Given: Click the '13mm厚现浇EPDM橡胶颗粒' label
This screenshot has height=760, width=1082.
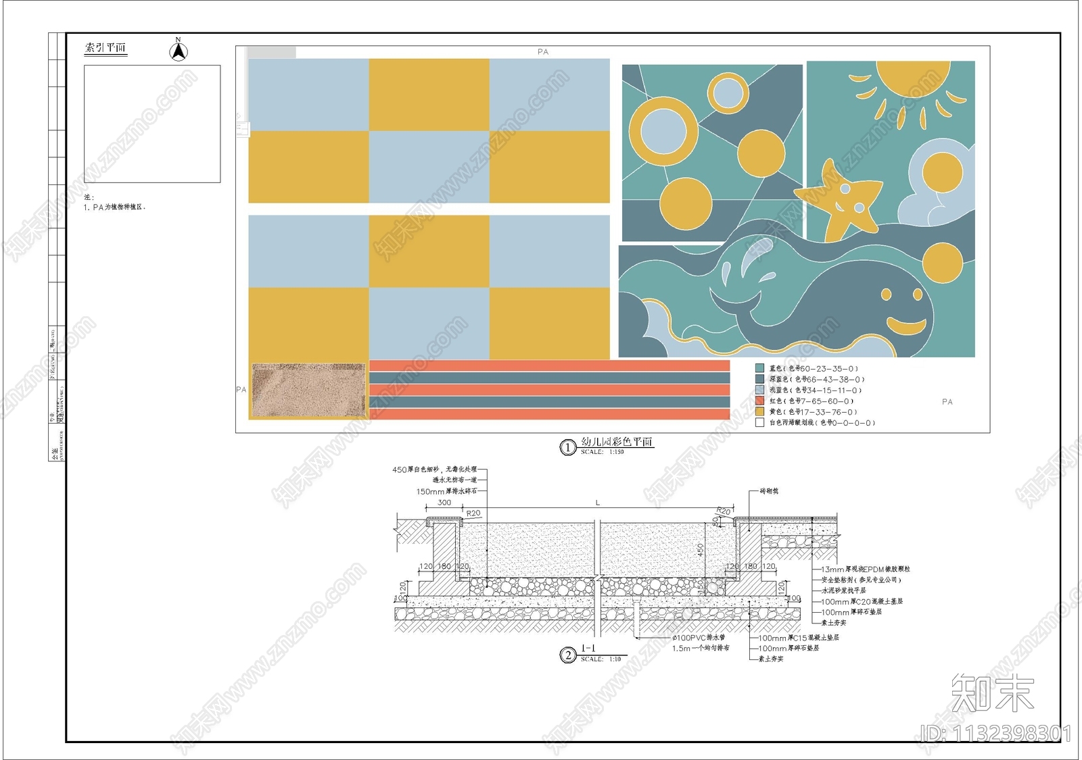Looking at the screenshot, I should coord(866,569).
